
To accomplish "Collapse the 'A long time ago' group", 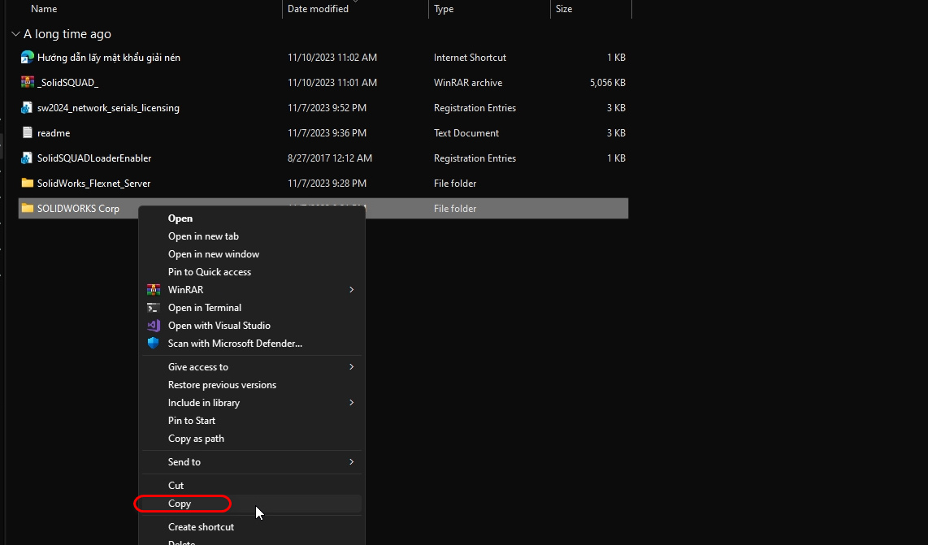I will point(15,34).
